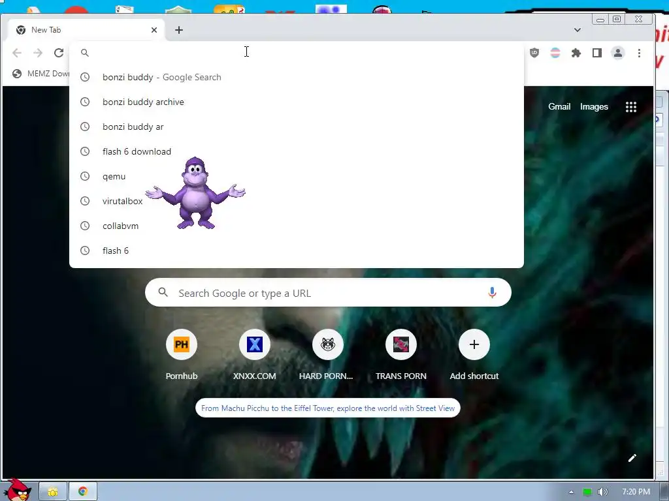Start voice search with microphone icon
Image resolution: width=669 pixels, height=501 pixels.
tap(492, 293)
